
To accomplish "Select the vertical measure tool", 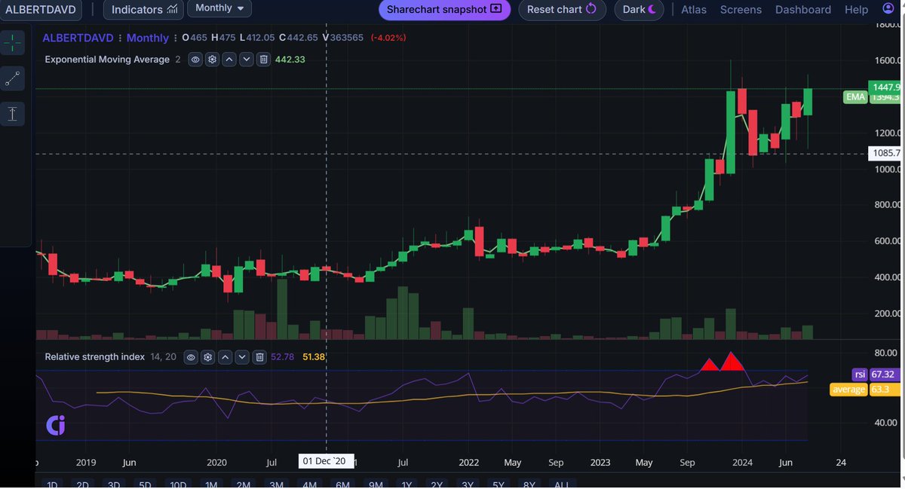I will [x=12, y=114].
